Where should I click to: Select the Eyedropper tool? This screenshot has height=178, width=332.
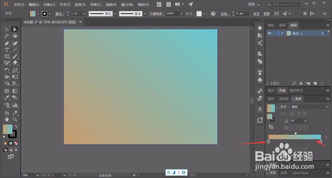coord(7,98)
